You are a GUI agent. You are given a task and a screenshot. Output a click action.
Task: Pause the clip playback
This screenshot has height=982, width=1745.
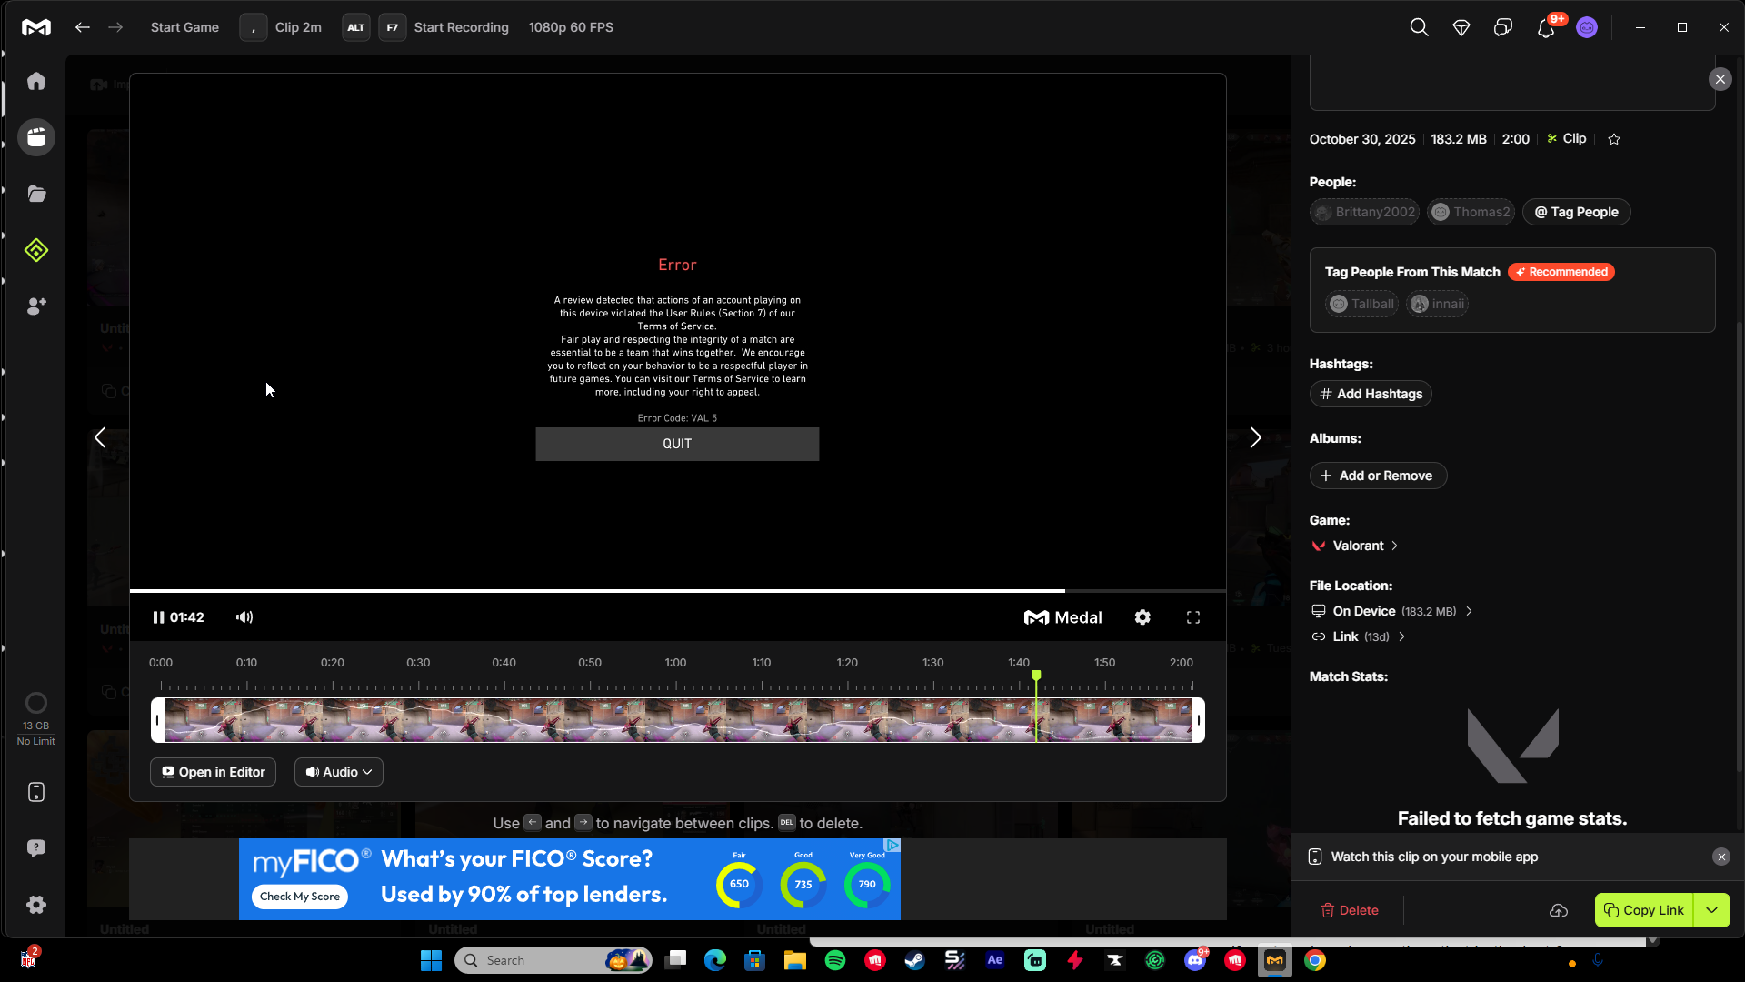point(158,617)
